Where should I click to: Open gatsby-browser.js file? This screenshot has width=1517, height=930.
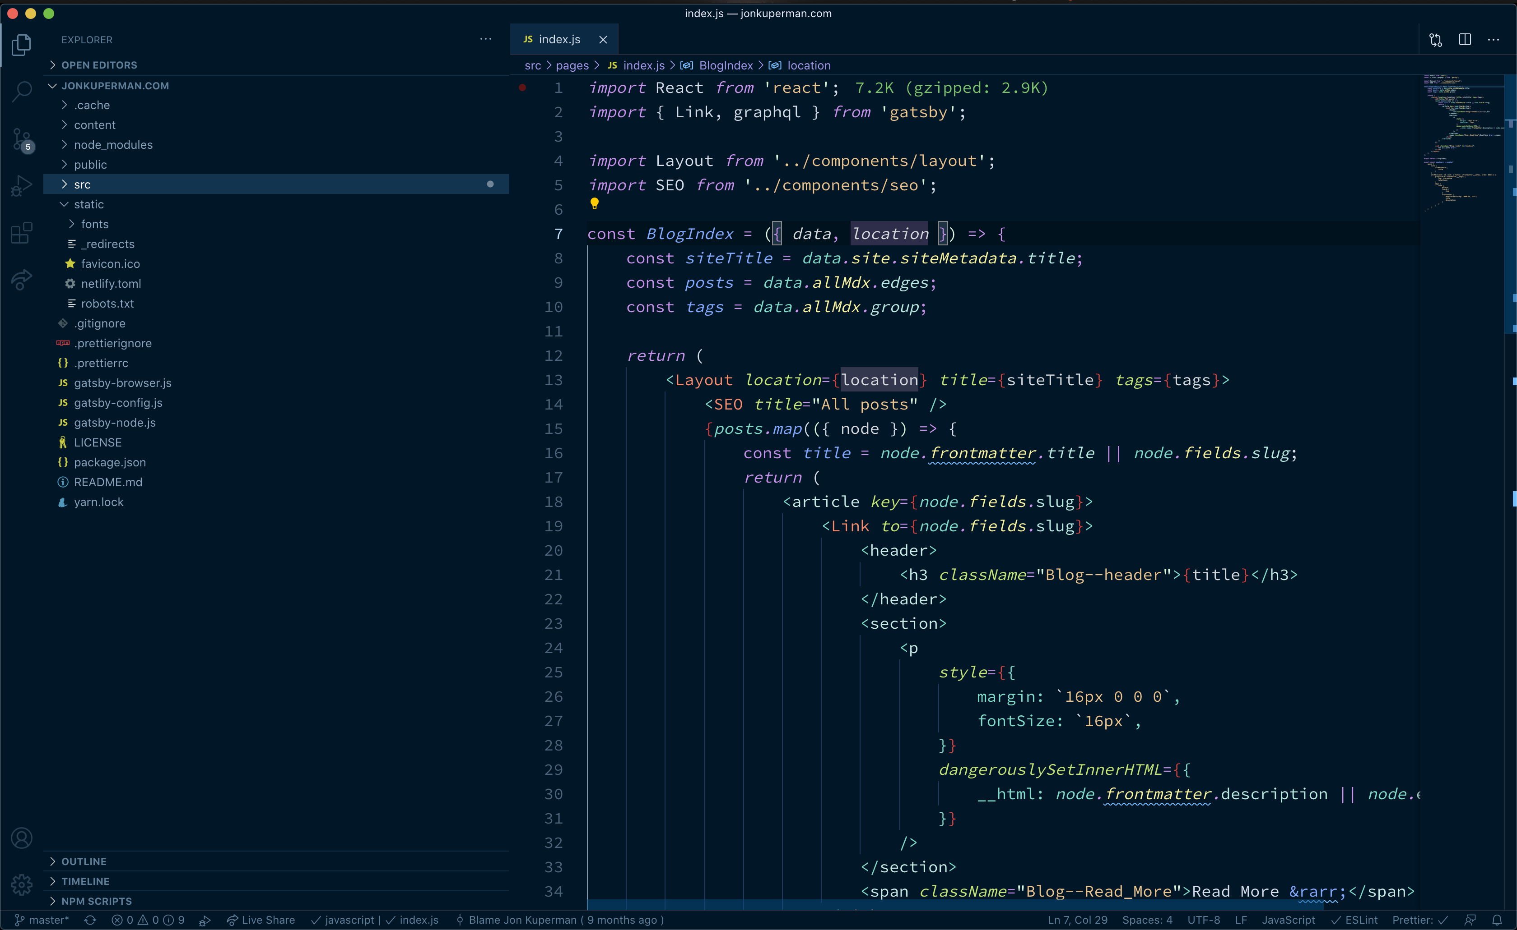tap(276, 382)
